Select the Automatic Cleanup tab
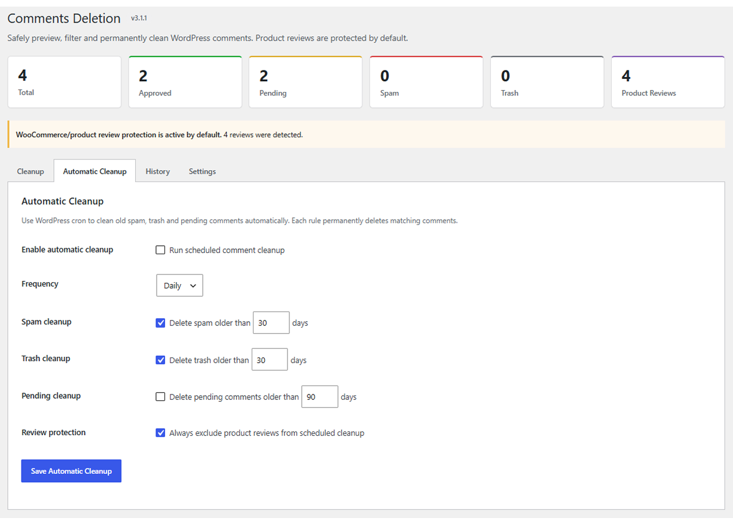Image resolution: width=733 pixels, height=527 pixels. [x=94, y=171]
